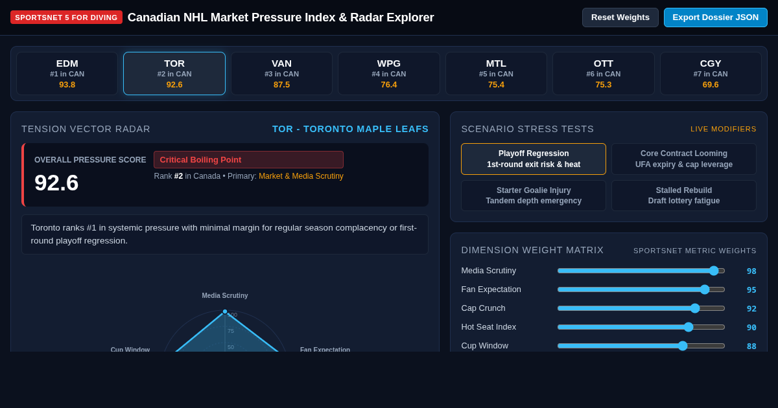This screenshot has height=408, width=778.
Task: Click the Cap Crunch weight value 92
Action: 751,309
